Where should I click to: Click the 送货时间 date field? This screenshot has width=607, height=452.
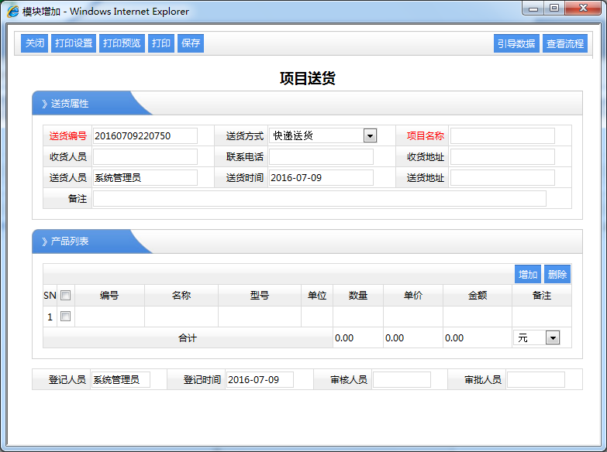(321, 178)
